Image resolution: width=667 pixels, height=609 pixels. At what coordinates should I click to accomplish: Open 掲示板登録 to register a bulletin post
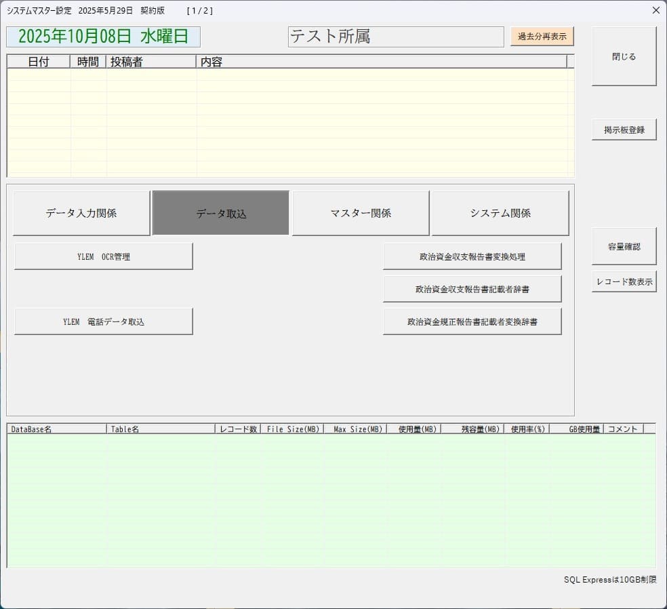624,130
